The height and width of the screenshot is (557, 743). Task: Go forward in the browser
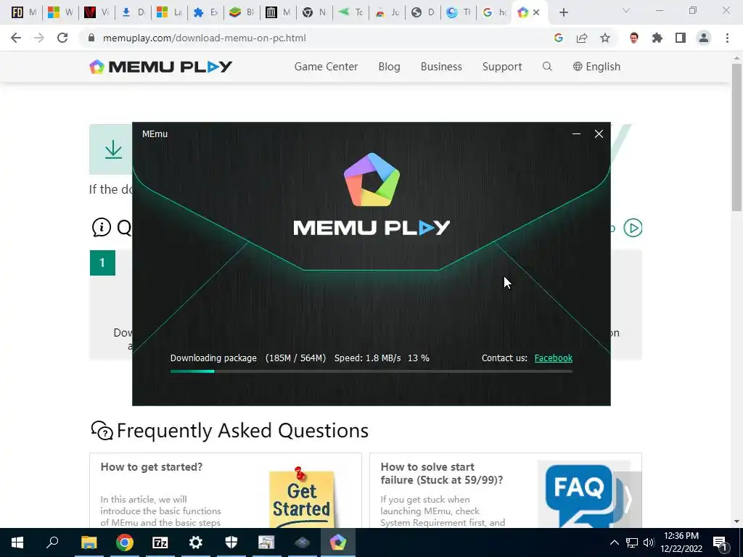pyautogui.click(x=39, y=38)
